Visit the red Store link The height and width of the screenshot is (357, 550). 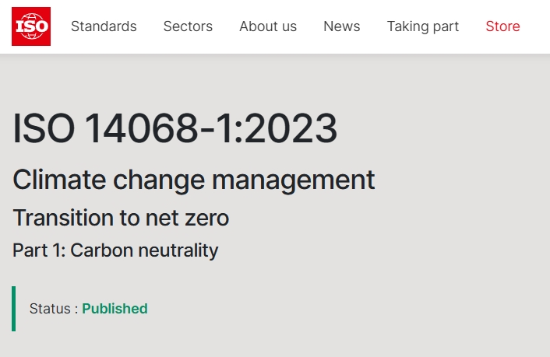[x=502, y=26]
